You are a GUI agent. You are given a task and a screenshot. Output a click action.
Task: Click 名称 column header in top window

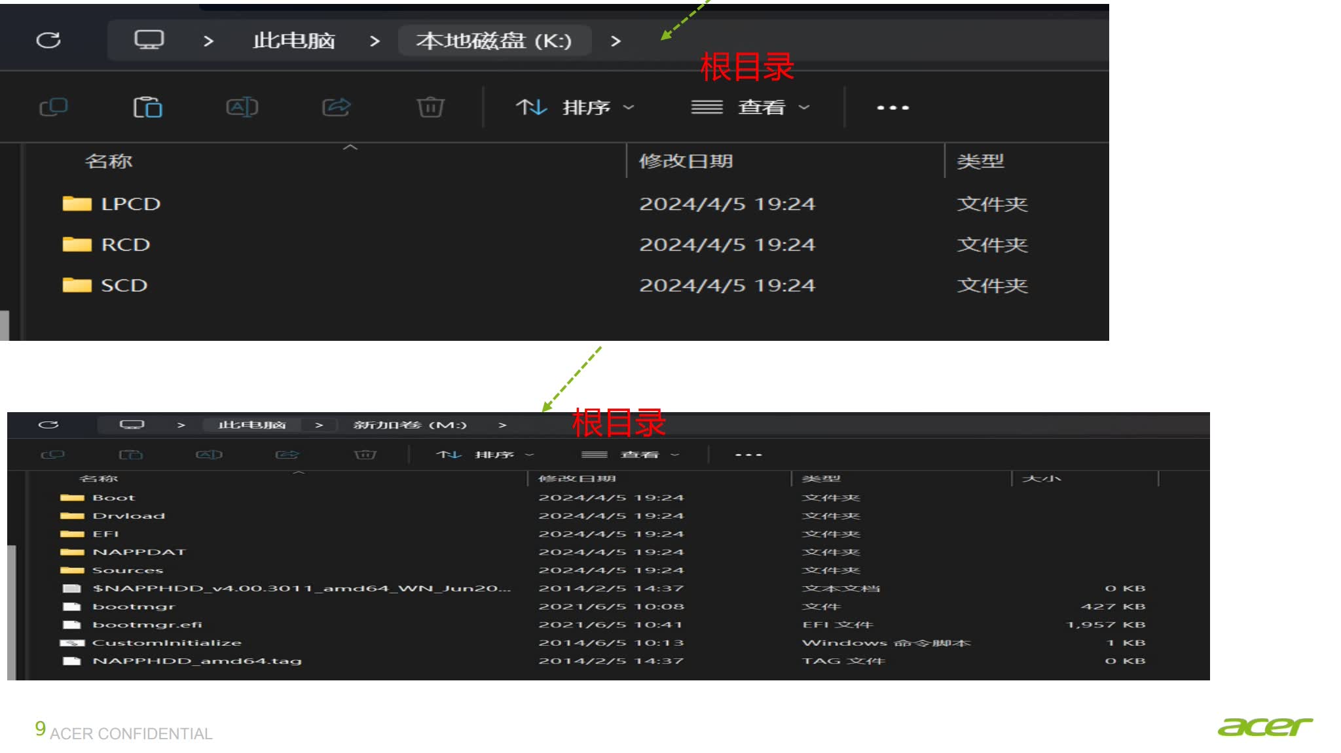pyautogui.click(x=109, y=162)
